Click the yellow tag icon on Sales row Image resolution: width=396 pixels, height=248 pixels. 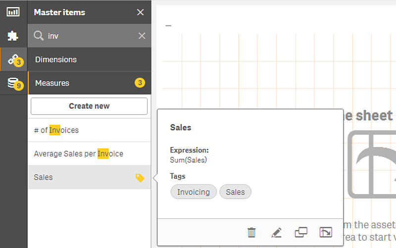(x=140, y=178)
